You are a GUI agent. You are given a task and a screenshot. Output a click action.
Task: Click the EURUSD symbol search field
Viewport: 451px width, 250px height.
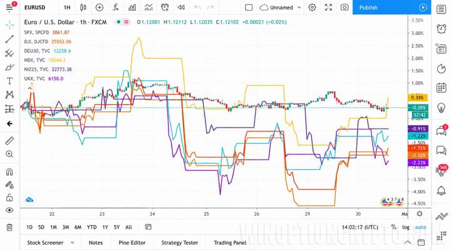click(x=35, y=7)
